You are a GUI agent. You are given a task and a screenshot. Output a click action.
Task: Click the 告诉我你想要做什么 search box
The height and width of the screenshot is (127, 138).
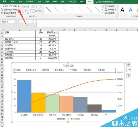[105, 2]
